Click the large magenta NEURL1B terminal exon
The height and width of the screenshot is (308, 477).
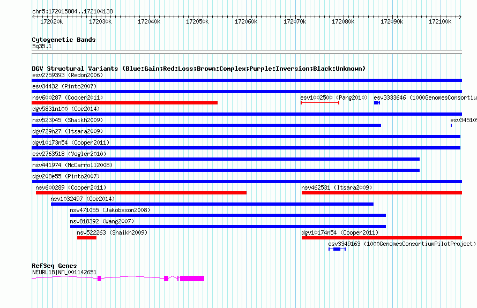click(192, 279)
